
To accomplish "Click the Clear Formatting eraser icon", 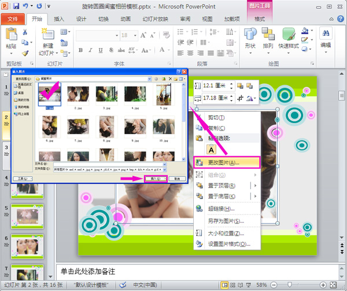I will (166, 35).
